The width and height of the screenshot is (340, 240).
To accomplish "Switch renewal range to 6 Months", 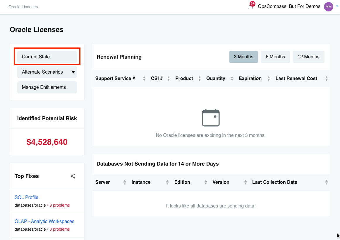I will pos(275,57).
